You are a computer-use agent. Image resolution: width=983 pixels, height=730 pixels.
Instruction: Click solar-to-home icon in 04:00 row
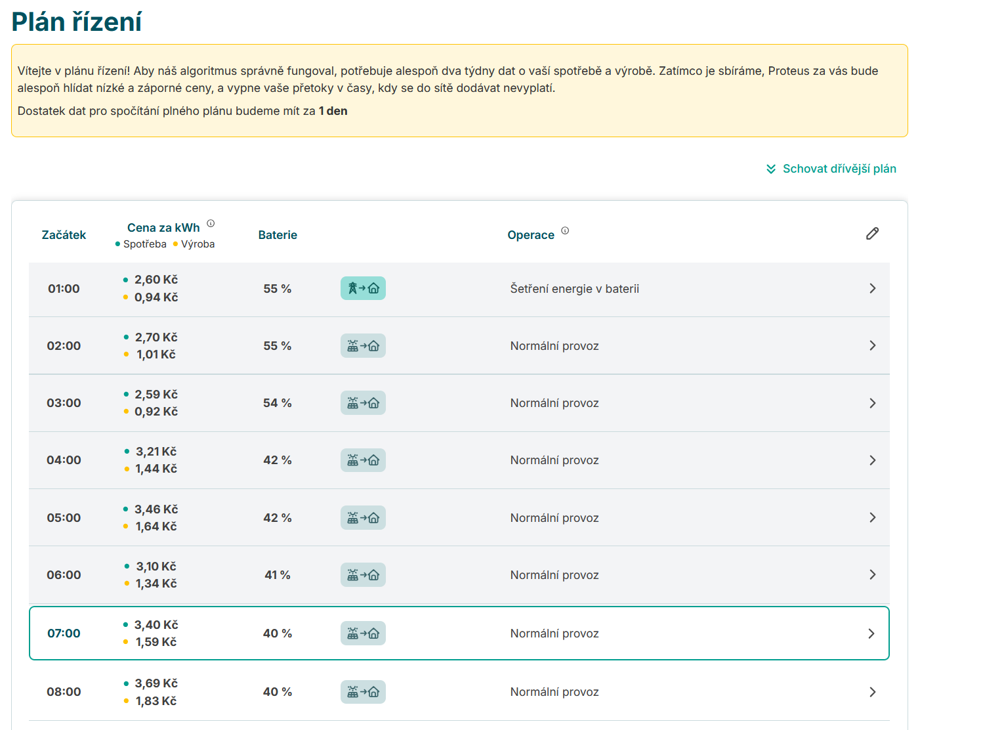(363, 460)
